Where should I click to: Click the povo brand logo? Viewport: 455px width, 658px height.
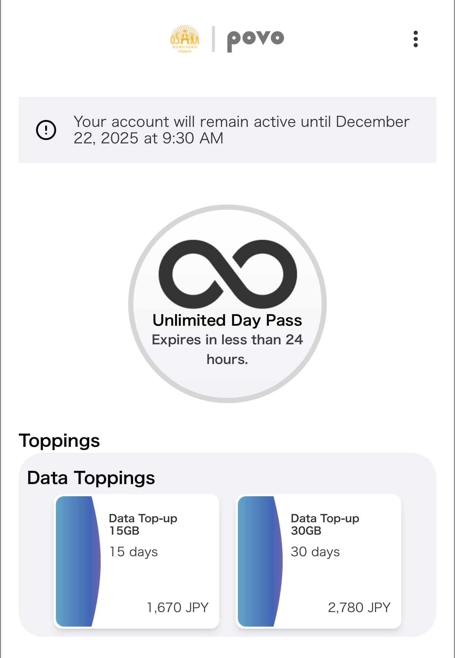point(255,40)
